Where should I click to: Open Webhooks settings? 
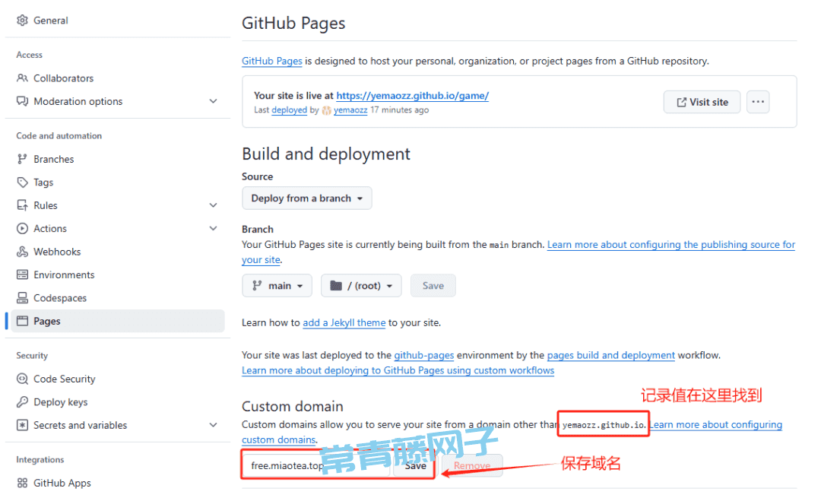click(x=57, y=252)
